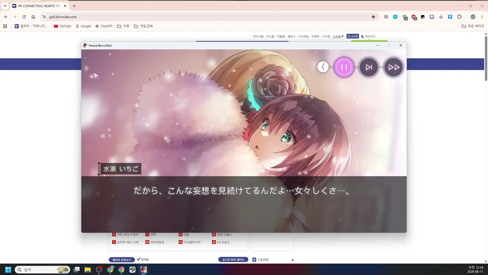488x275 pixels.
Task: Click the blue download extension icon
Action: pos(450,17)
